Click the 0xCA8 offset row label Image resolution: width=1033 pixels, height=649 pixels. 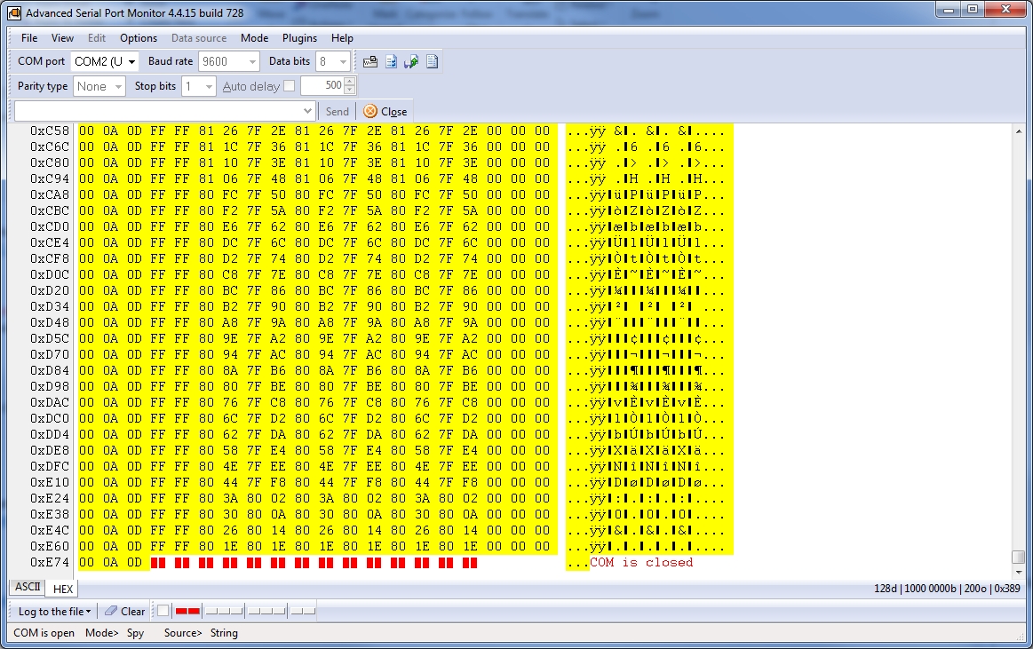[x=50, y=194]
